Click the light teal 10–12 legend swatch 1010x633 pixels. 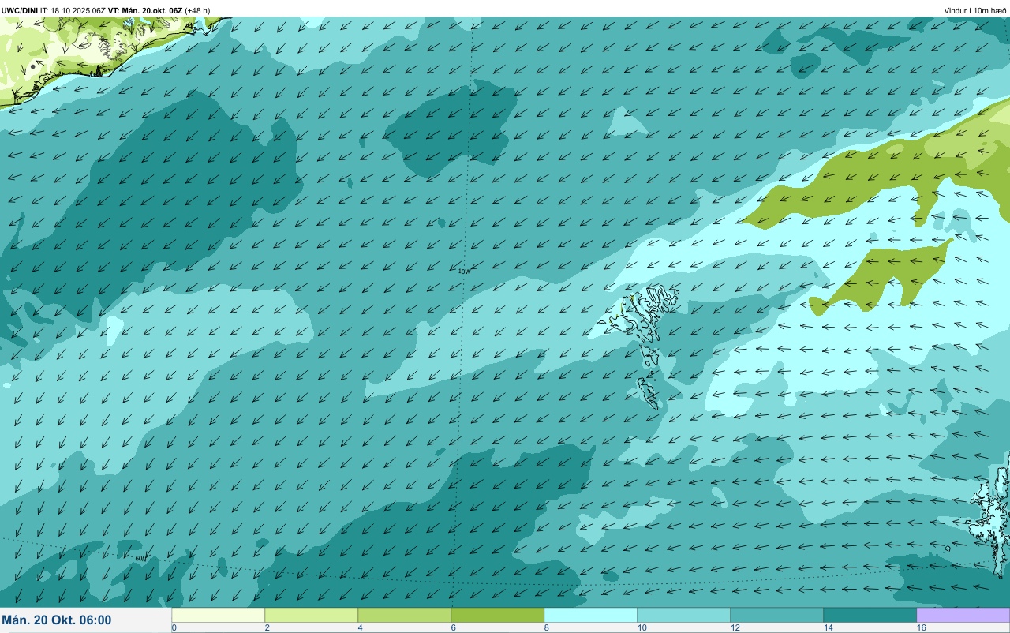(684, 615)
